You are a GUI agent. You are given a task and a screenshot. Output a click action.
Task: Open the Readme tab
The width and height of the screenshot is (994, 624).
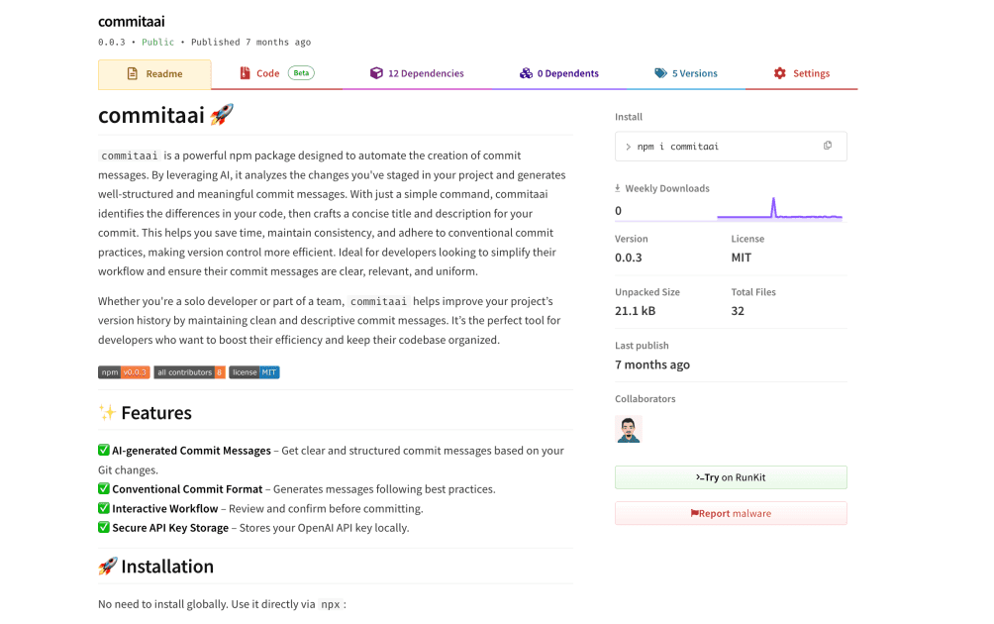pos(154,74)
